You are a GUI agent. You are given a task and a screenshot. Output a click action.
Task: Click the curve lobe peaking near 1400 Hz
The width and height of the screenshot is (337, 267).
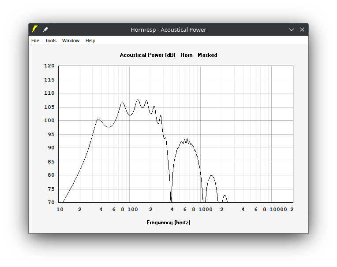(x=211, y=176)
